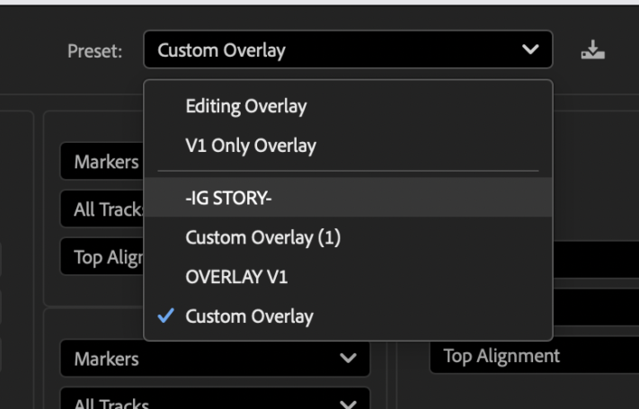This screenshot has height=409, width=639.
Task: Open the truncated Top Align field on the left
Action: point(102,257)
